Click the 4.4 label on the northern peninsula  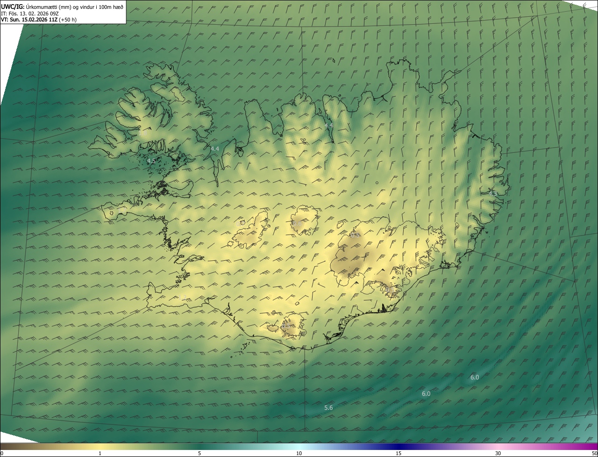pos(329,126)
